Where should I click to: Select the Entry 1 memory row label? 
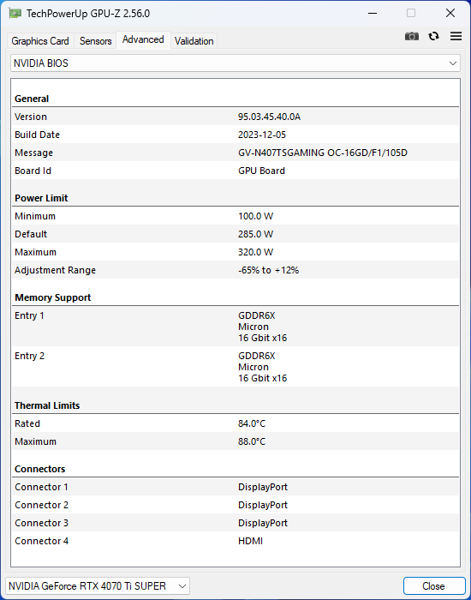(x=29, y=315)
